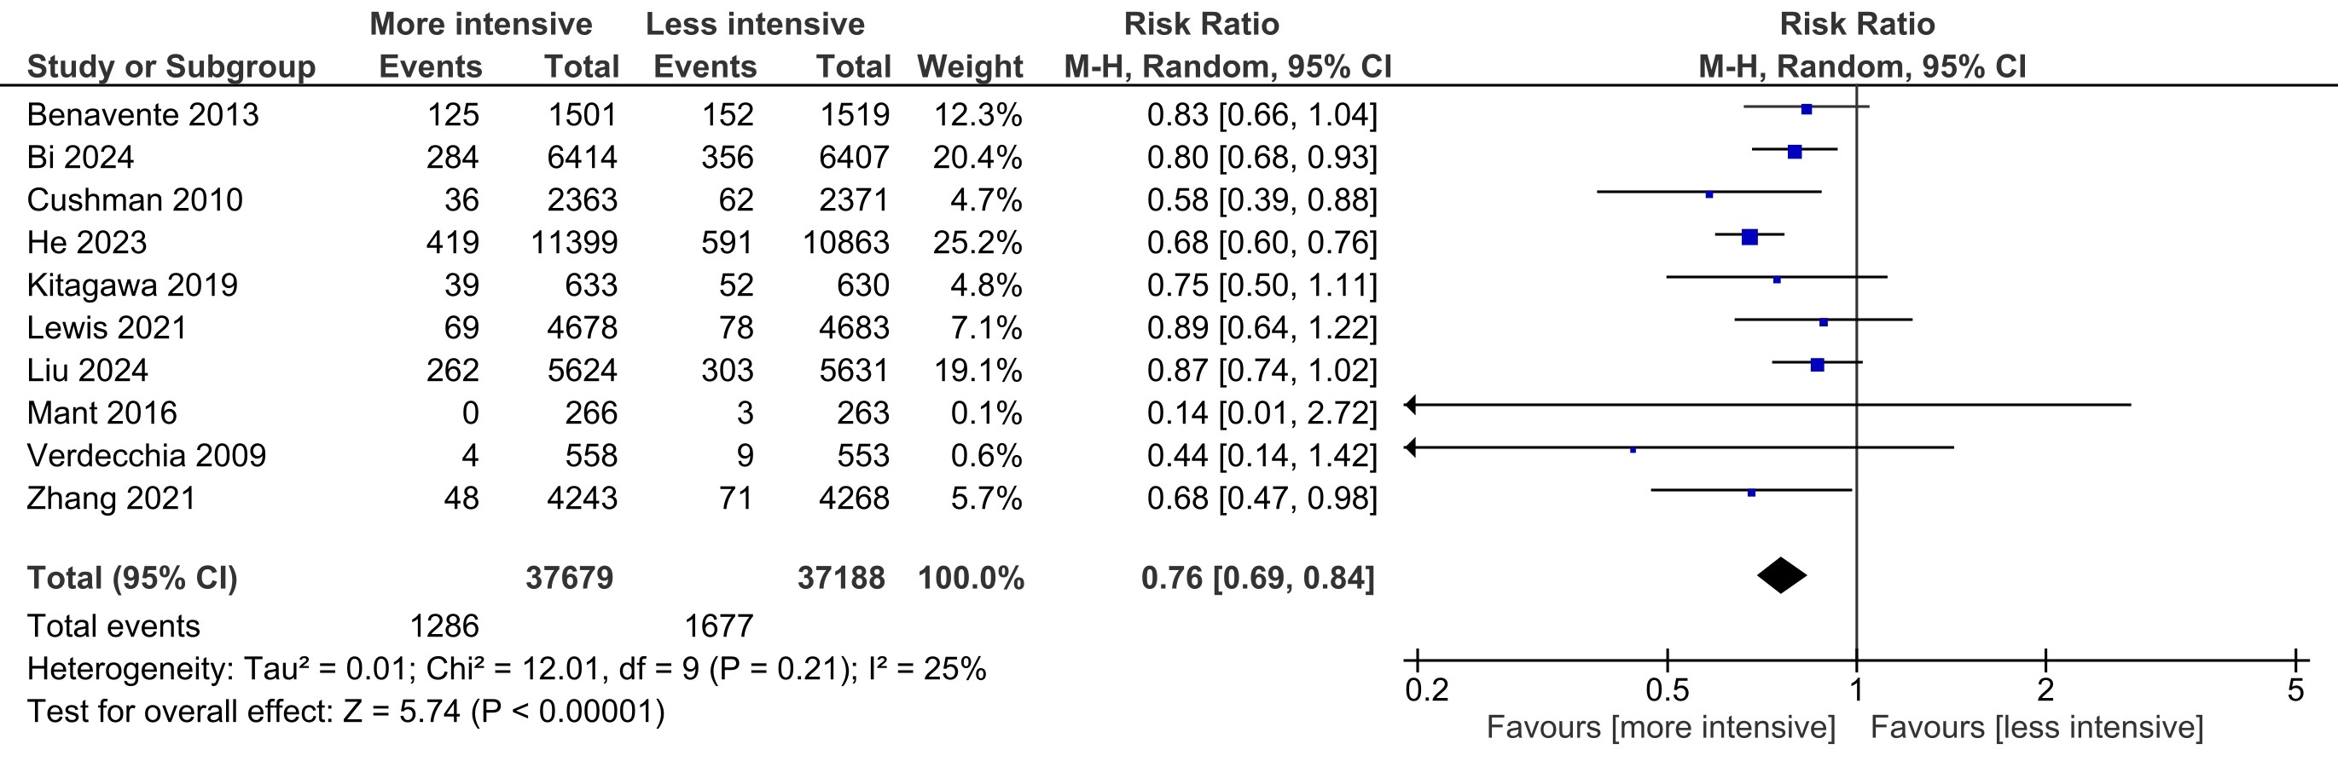Click the He 2023 blue square marker
2338x767 pixels.
point(1749,238)
